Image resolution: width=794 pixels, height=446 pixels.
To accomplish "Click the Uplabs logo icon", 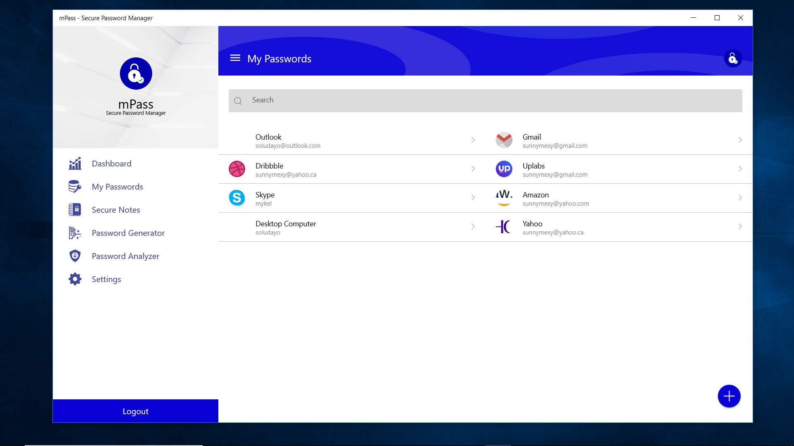I will [504, 169].
